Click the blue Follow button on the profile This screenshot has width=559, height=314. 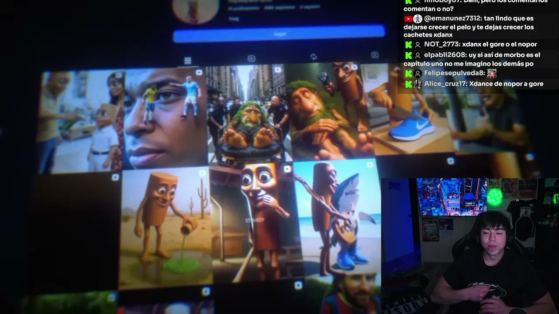pos(279,34)
